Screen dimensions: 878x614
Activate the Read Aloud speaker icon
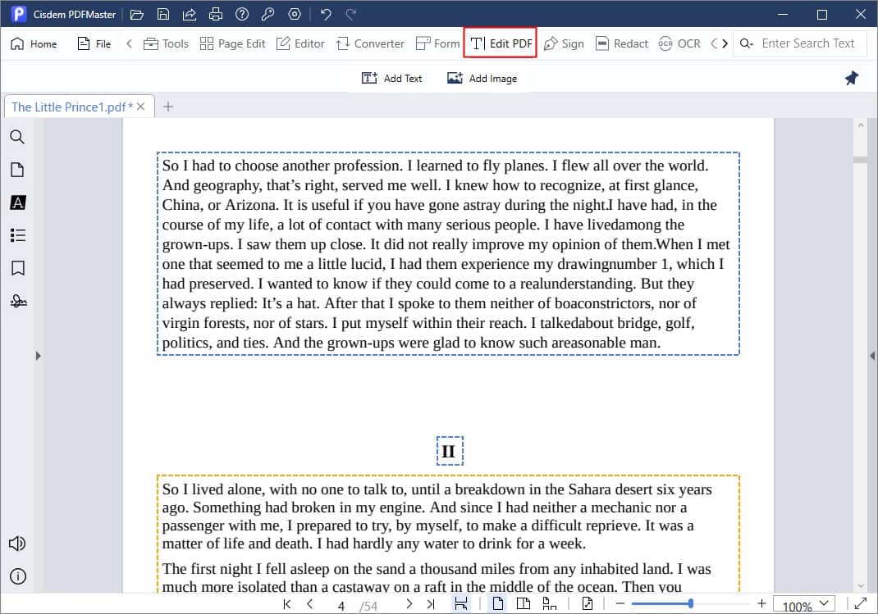click(x=17, y=543)
